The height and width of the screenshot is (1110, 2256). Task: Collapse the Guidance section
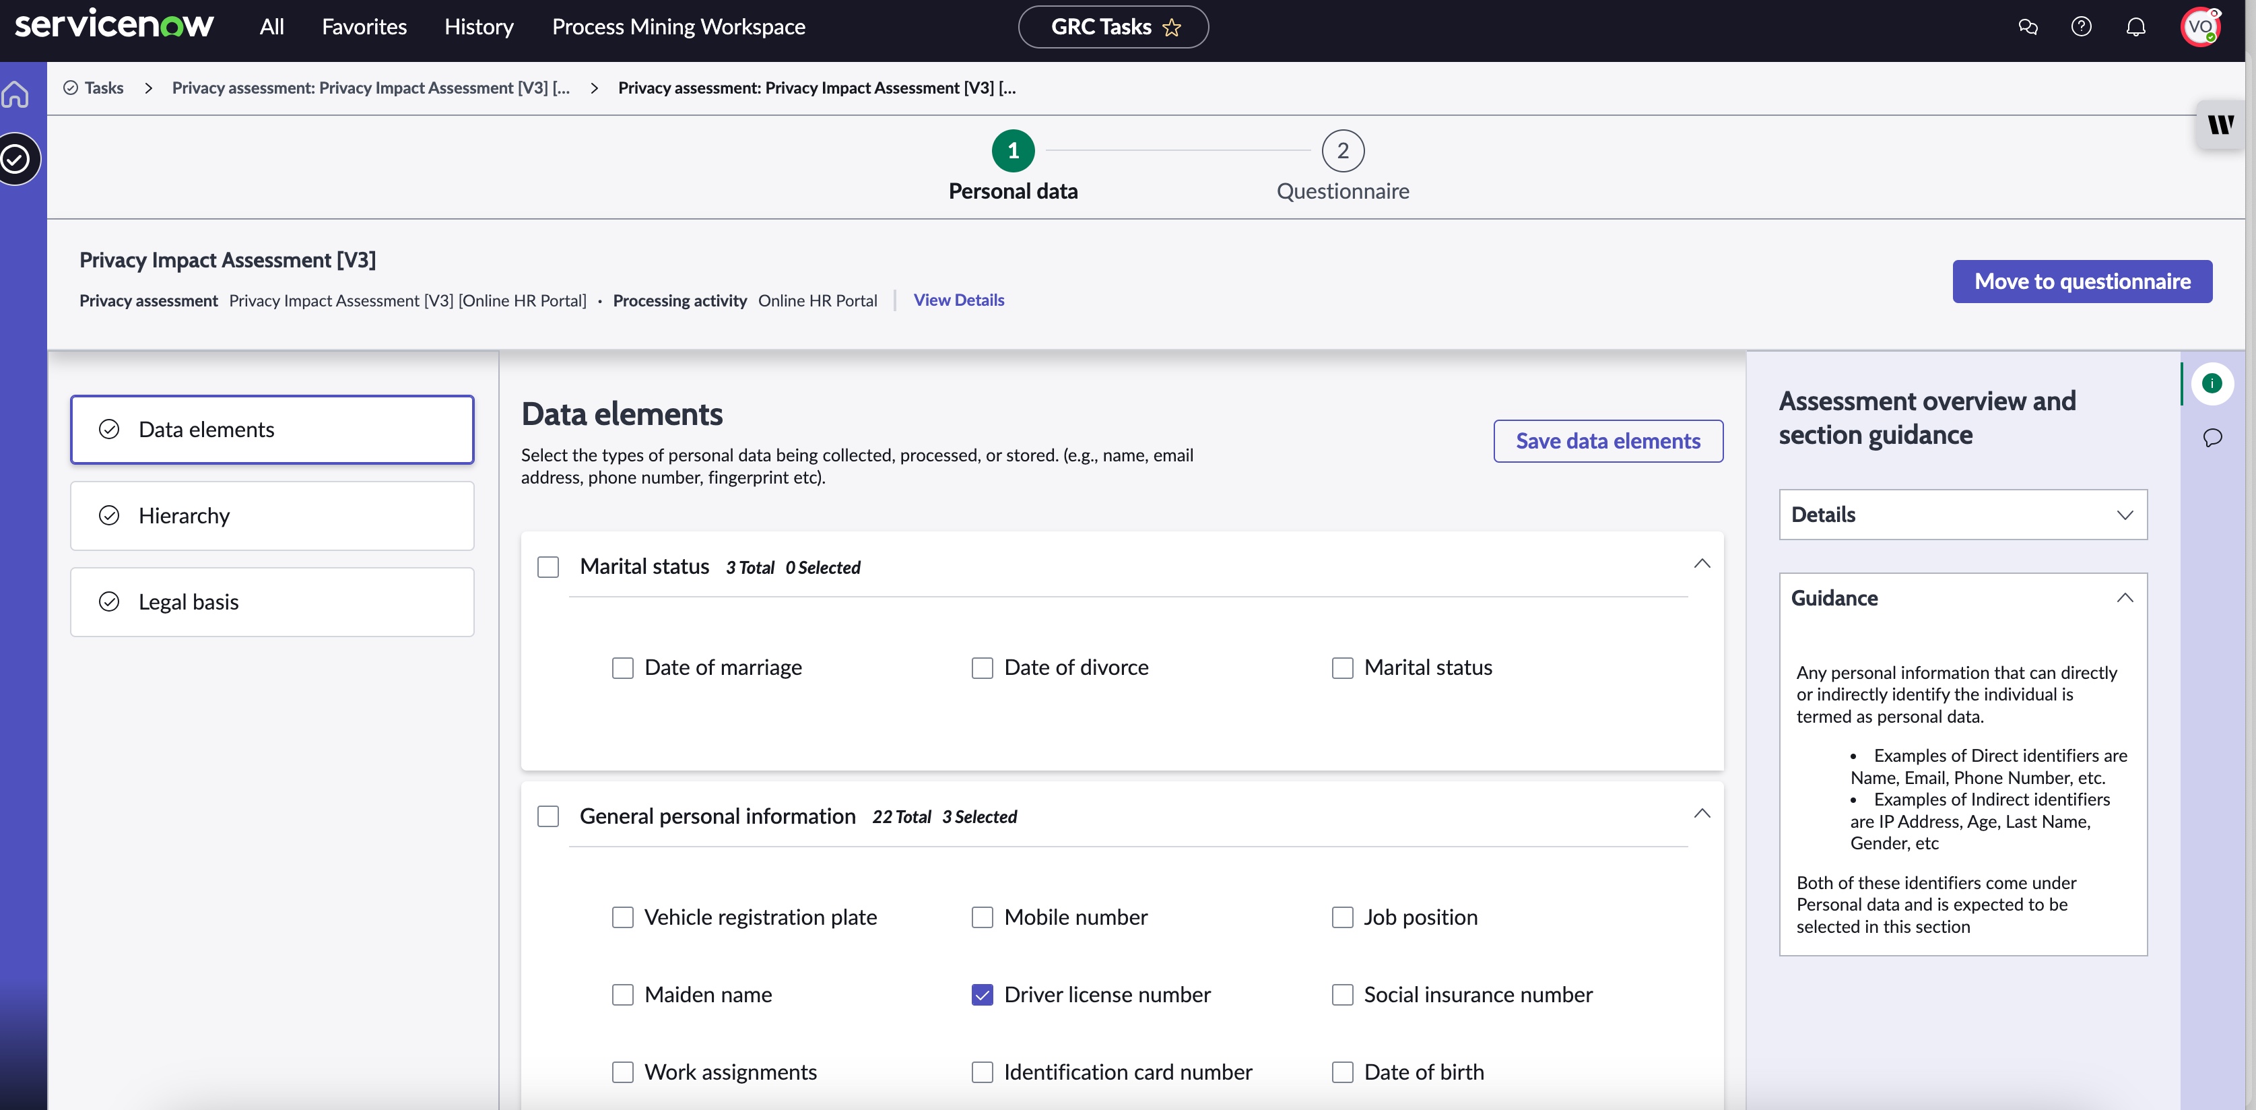pos(2124,598)
